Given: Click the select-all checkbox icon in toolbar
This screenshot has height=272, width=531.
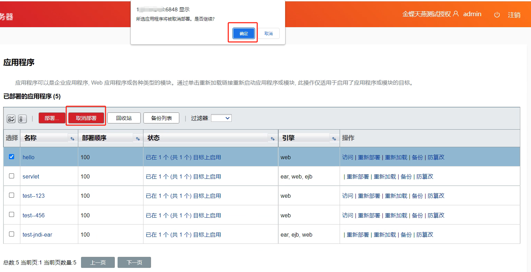Looking at the screenshot, I should coord(11,119).
